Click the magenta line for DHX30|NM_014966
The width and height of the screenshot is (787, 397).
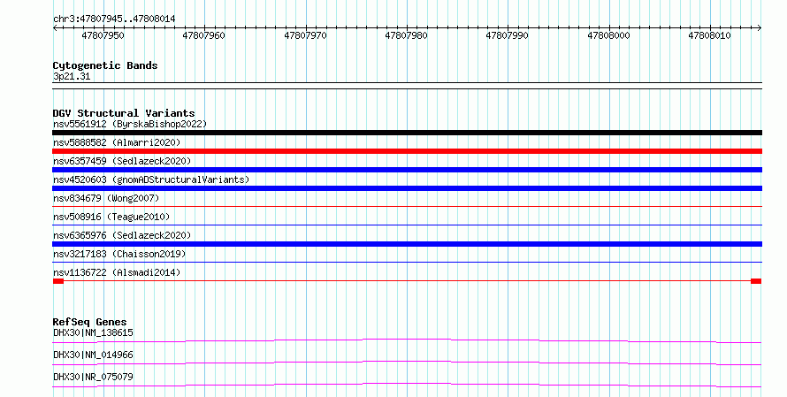pyautogui.click(x=407, y=363)
